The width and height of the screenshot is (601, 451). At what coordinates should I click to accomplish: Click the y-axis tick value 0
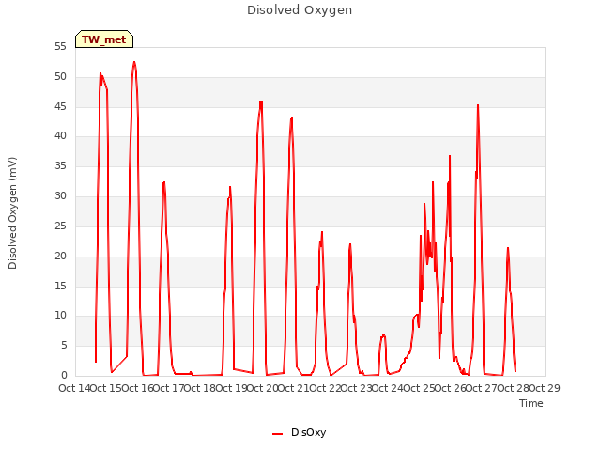point(64,376)
